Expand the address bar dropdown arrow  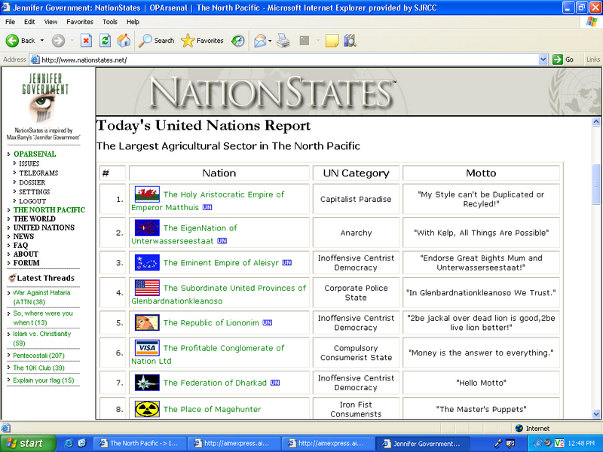(x=543, y=60)
